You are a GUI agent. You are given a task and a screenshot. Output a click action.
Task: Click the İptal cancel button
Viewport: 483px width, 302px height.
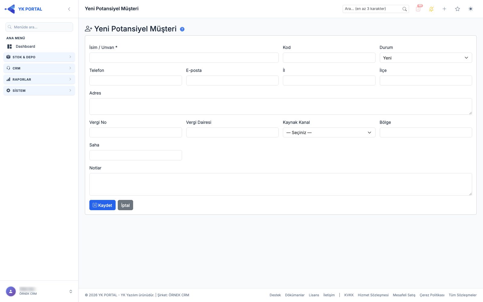[125, 205]
